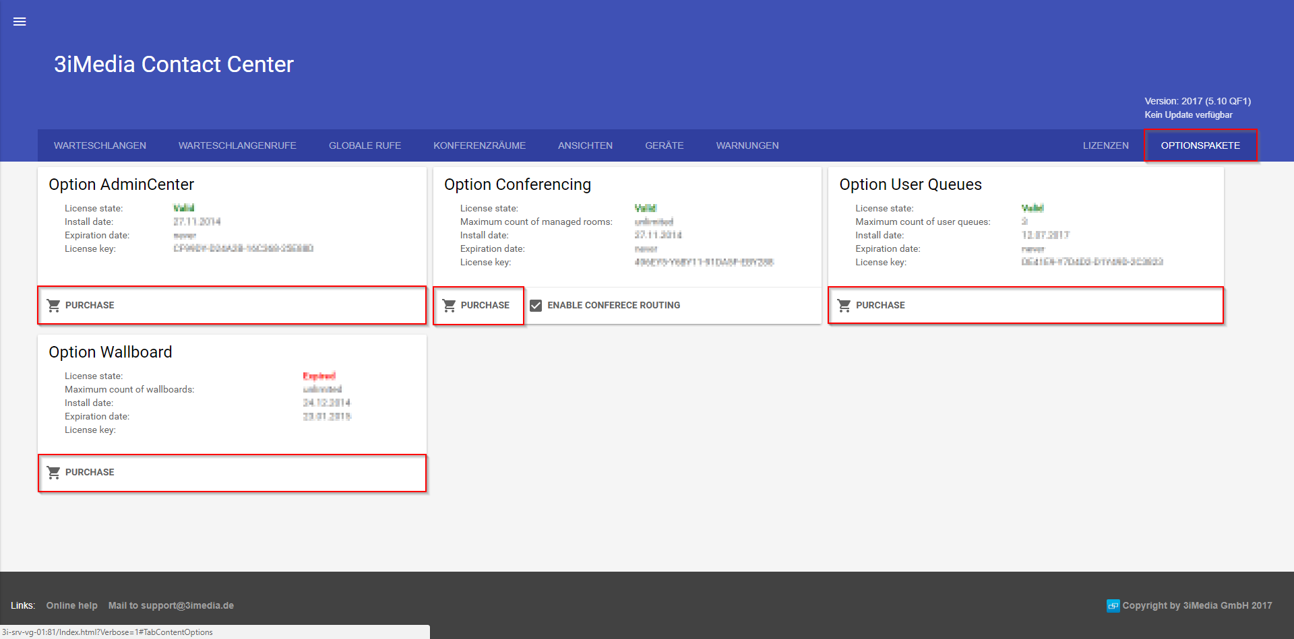
Task: Toggle the Enable Conferece Routing checkbox
Action: click(536, 305)
